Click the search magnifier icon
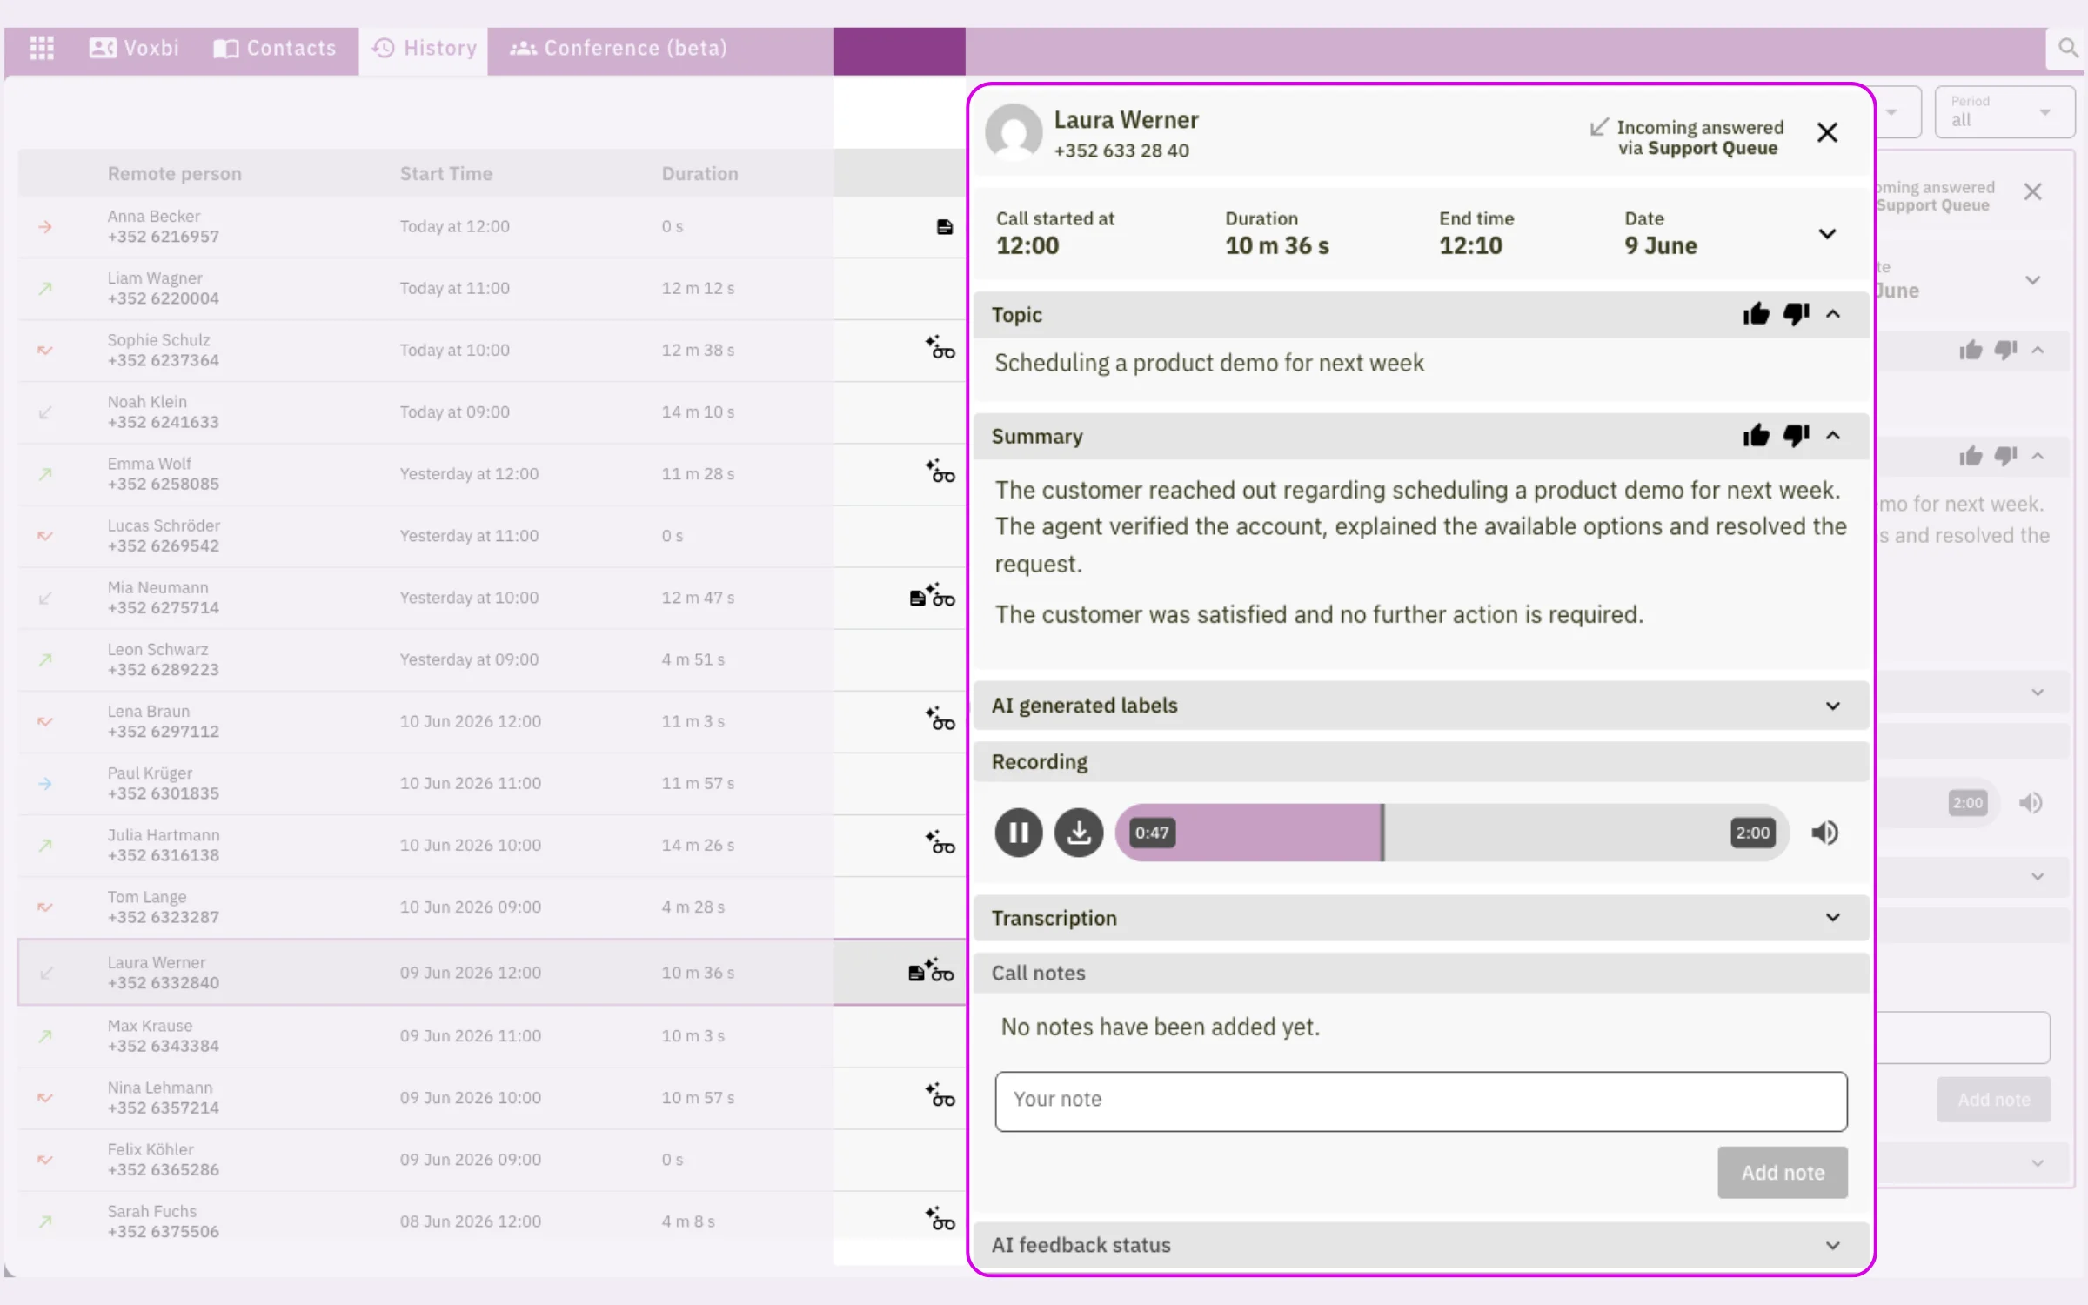Image resolution: width=2088 pixels, height=1305 pixels. coord(2068,48)
